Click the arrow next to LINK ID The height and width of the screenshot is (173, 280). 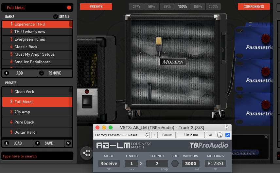[x=141, y=163]
